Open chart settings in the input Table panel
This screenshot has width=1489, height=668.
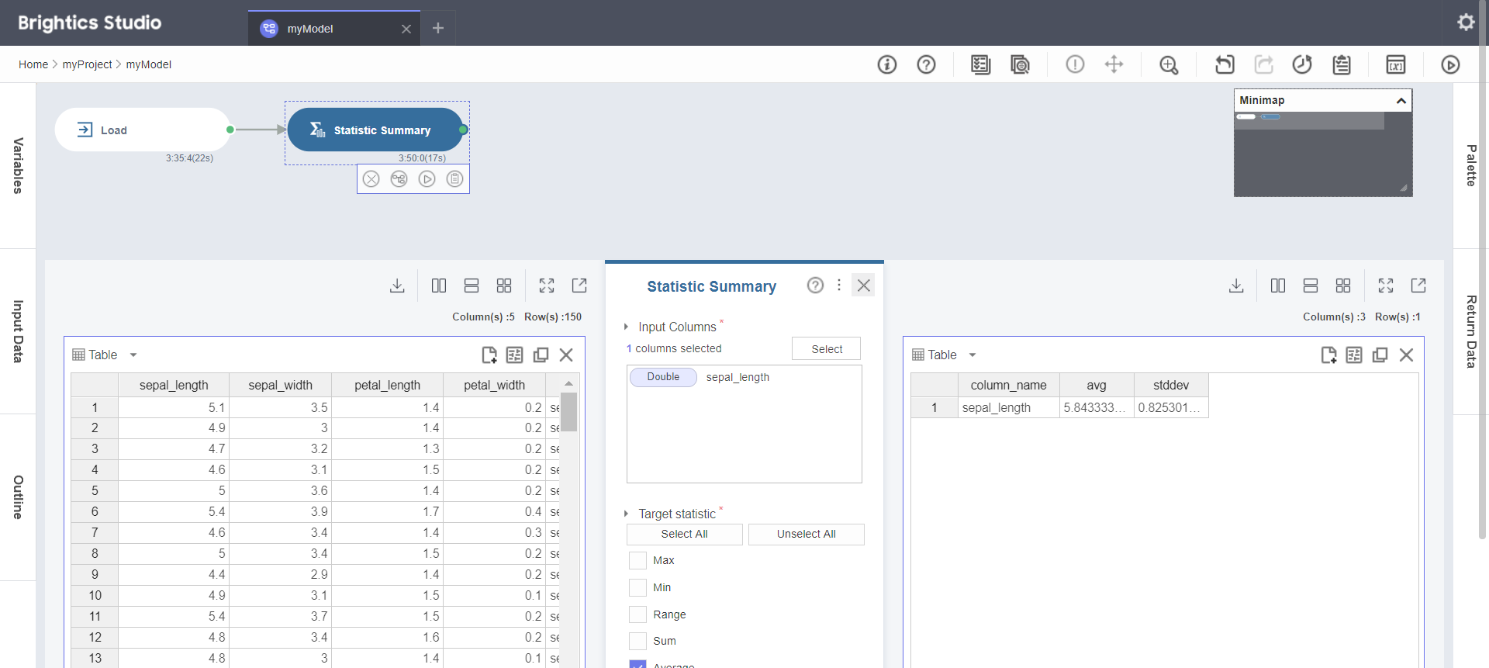(x=515, y=355)
